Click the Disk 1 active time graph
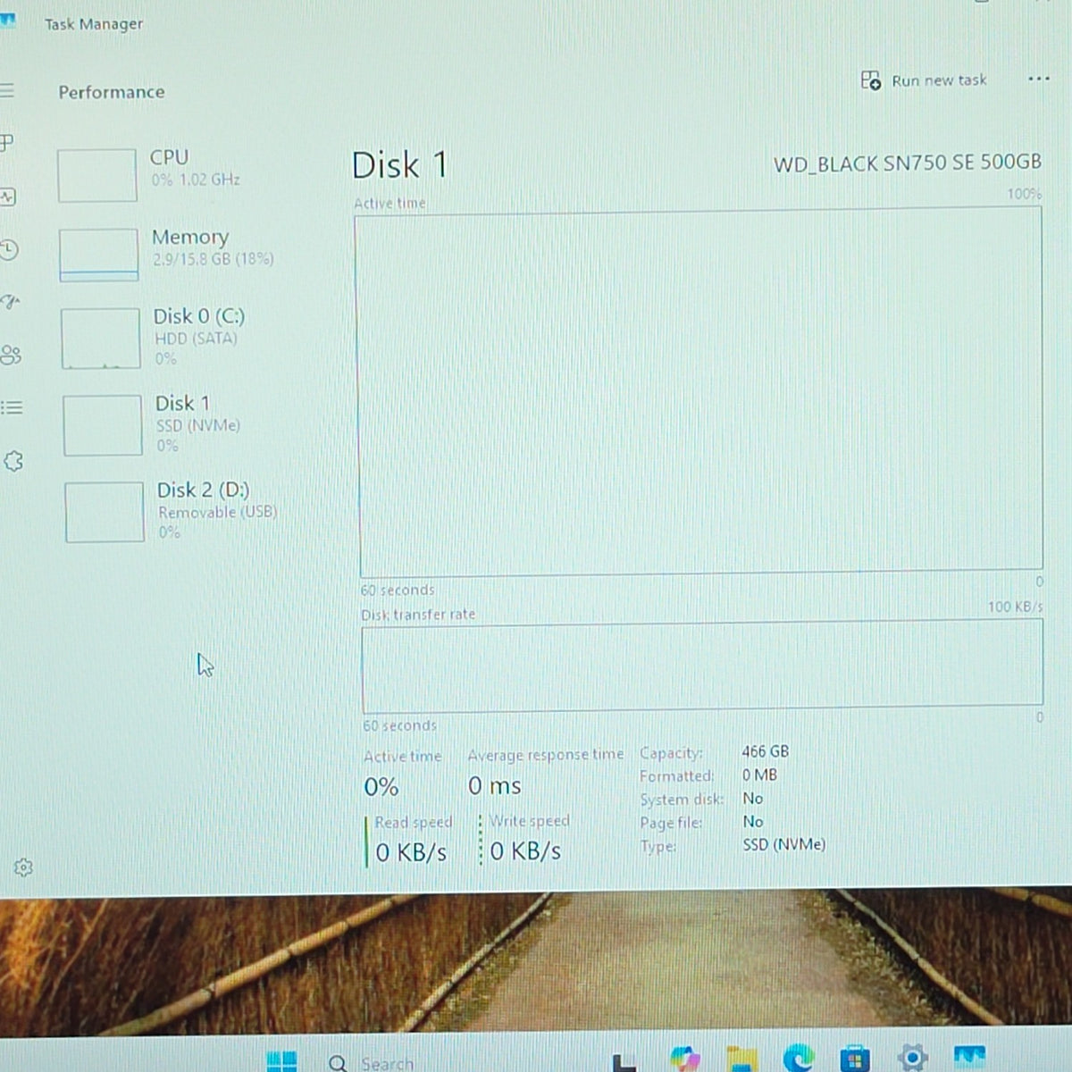The width and height of the screenshot is (1072, 1072). pos(699,393)
